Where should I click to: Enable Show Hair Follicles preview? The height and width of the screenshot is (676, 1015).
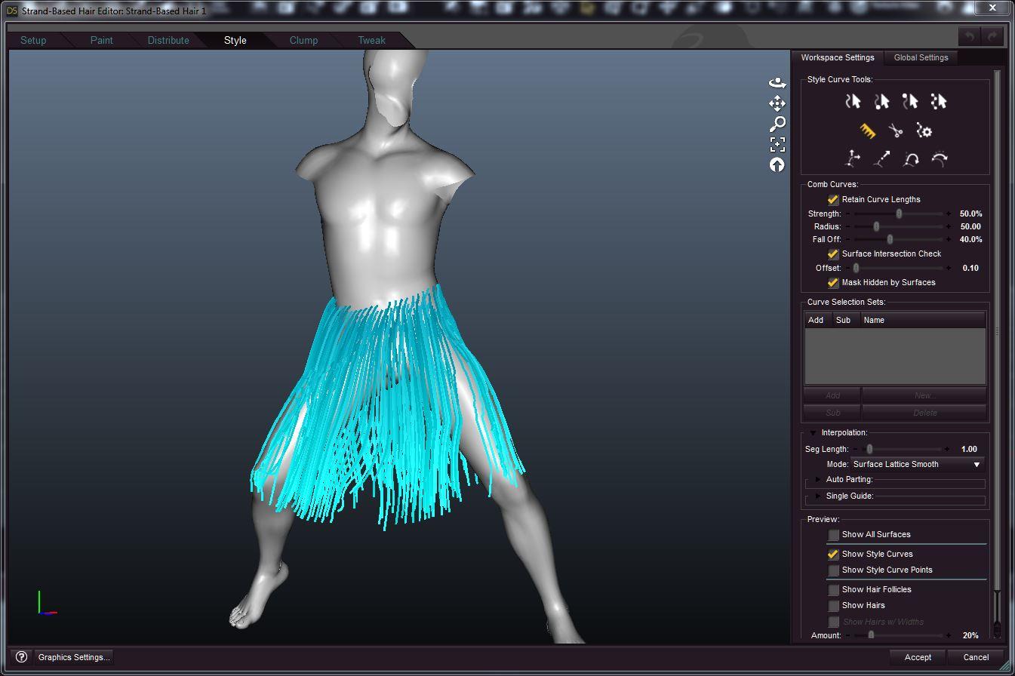click(833, 589)
